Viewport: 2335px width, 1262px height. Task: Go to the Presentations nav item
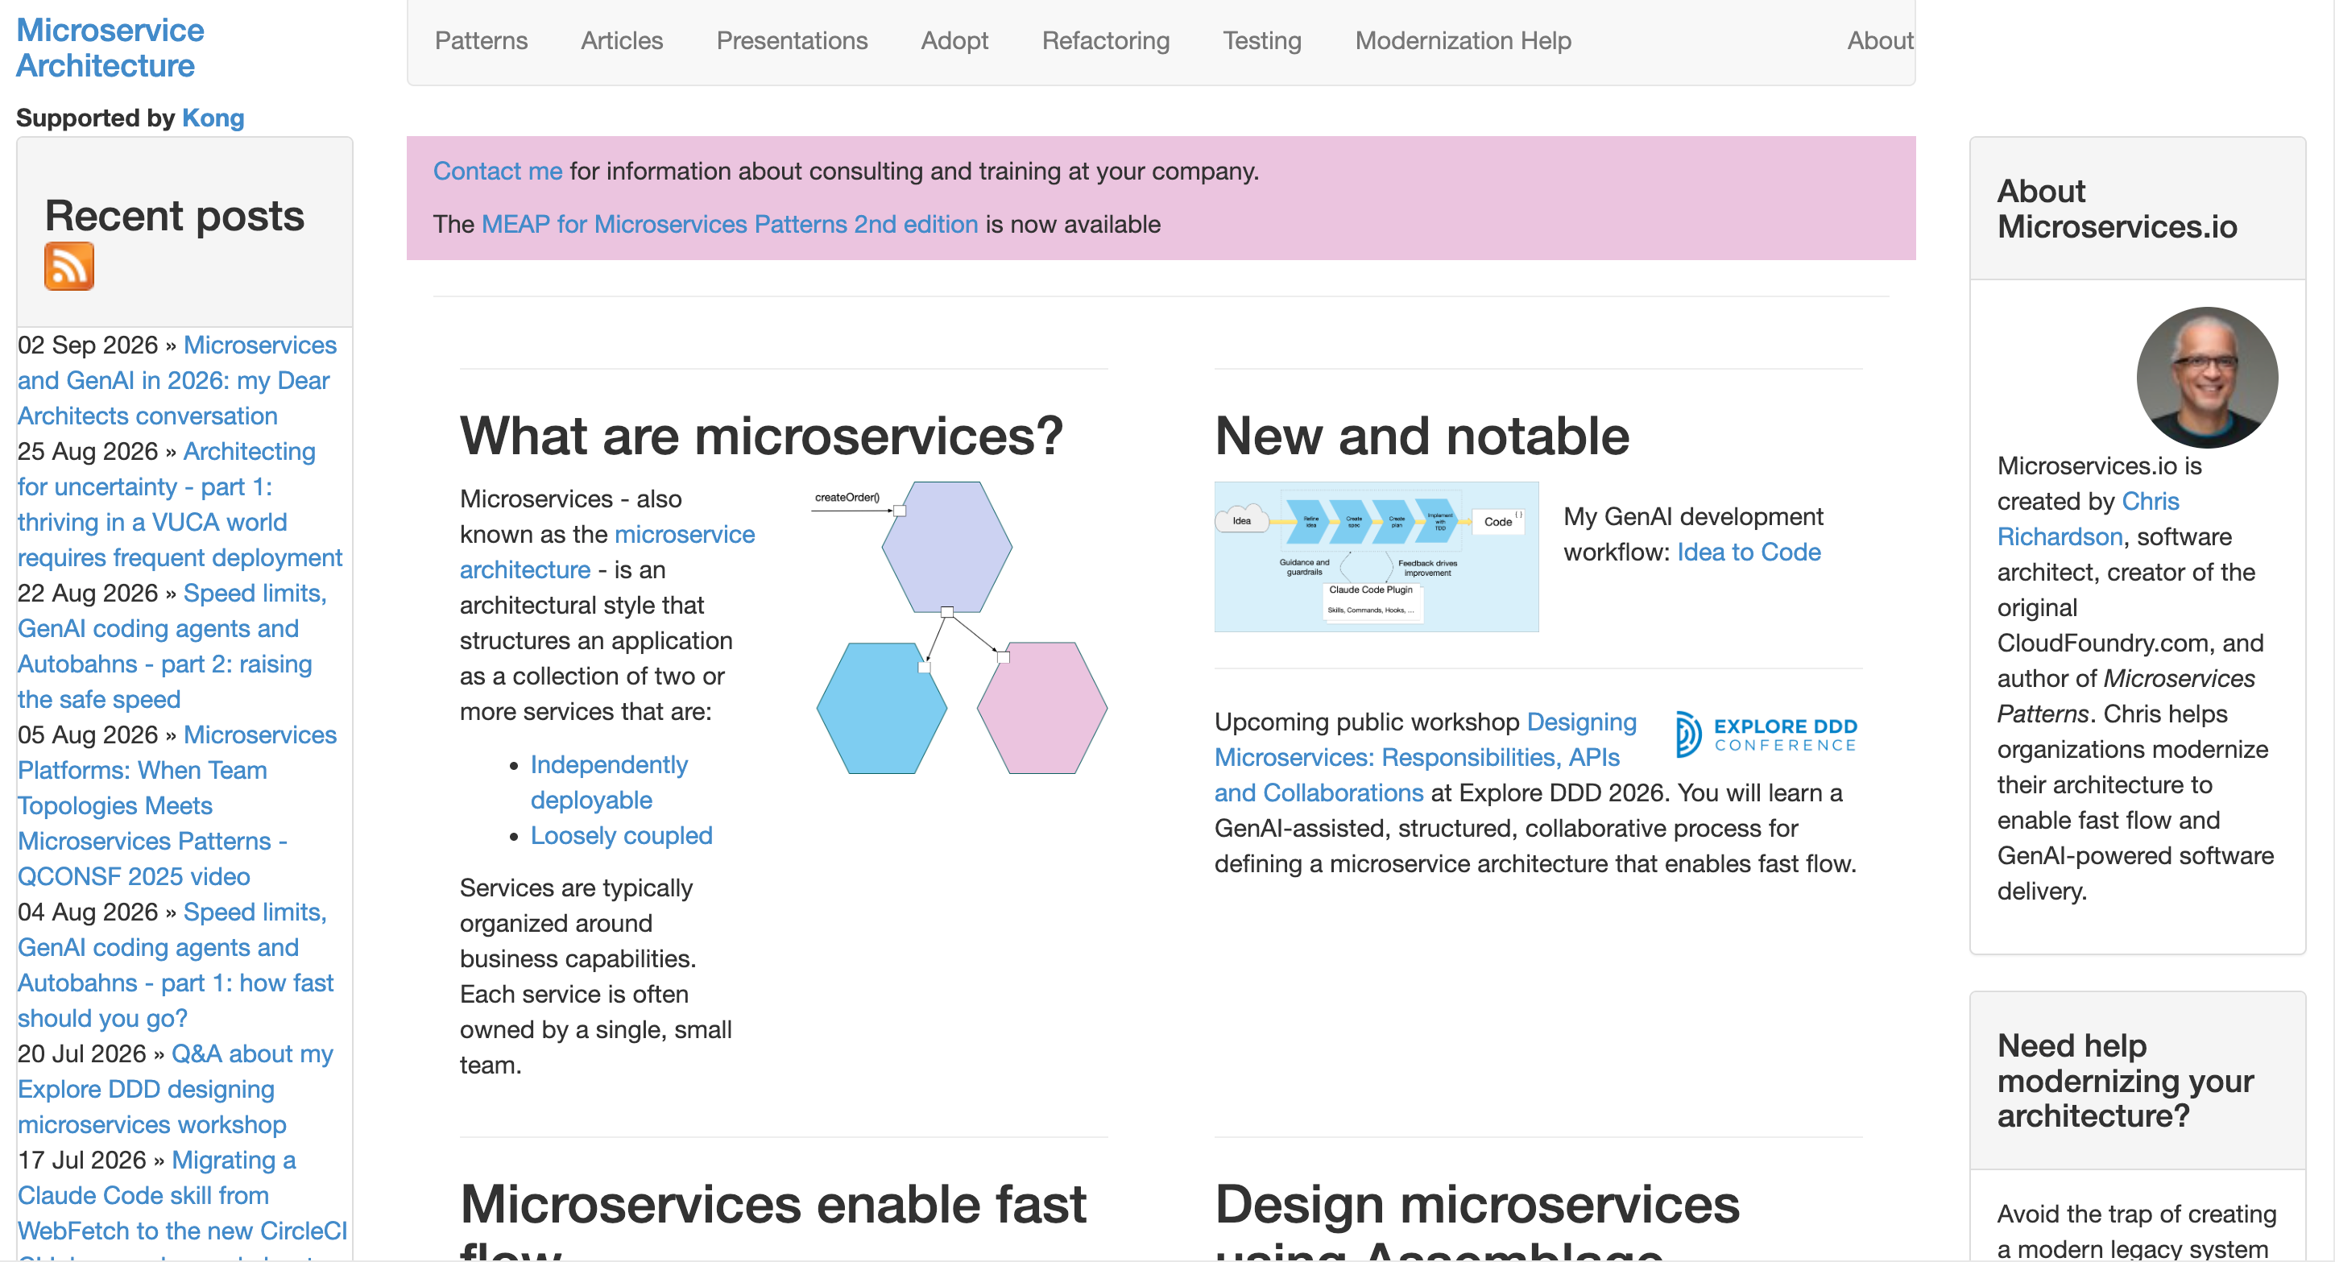click(791, 41)
